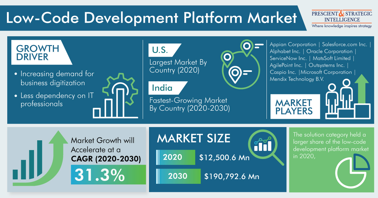Click 'Salesforce.com Inc.' company name
The image size is (378, 198).
tap(345, 44)
